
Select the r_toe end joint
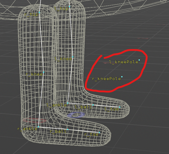[99, 132]
